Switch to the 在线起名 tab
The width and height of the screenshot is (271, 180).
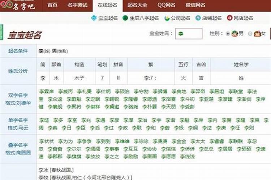point(108,5)
